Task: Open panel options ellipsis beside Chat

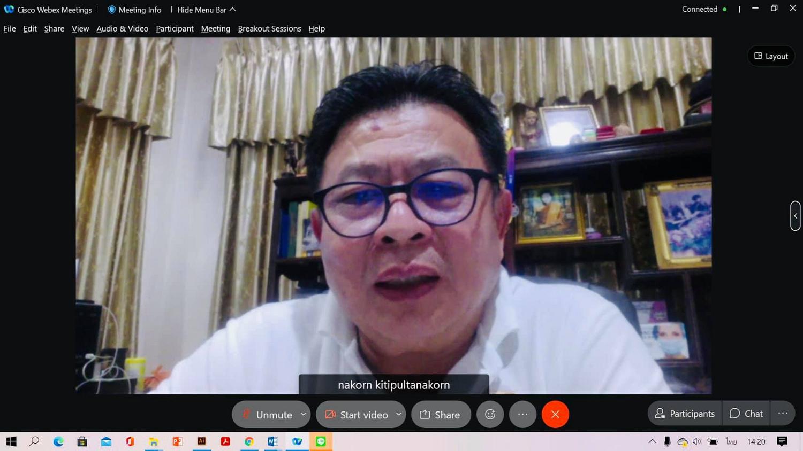Action: [x=783, y=414]
